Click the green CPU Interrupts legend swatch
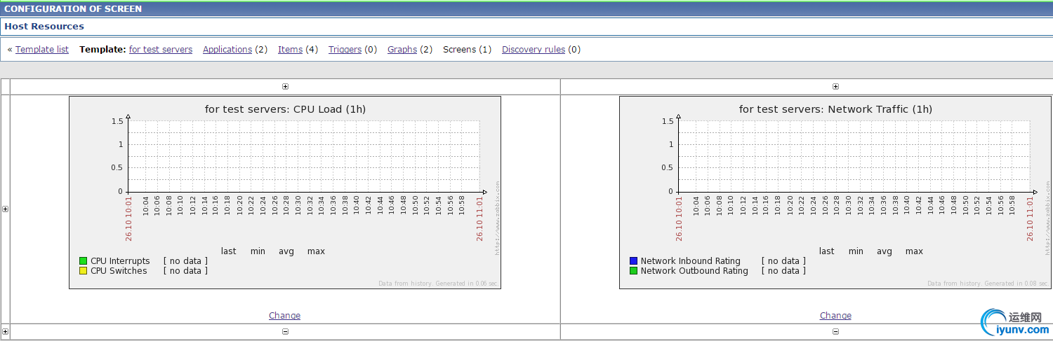This screenshot has width=1053, height=341. click(x=83, y=261)
